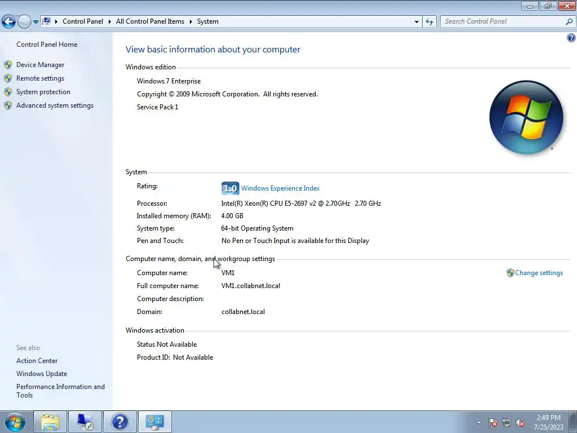The width and height of the screenshot is (577, 433).
Task: Open the Remote Desktop taskbar icon
Action: tap(85, 422)
